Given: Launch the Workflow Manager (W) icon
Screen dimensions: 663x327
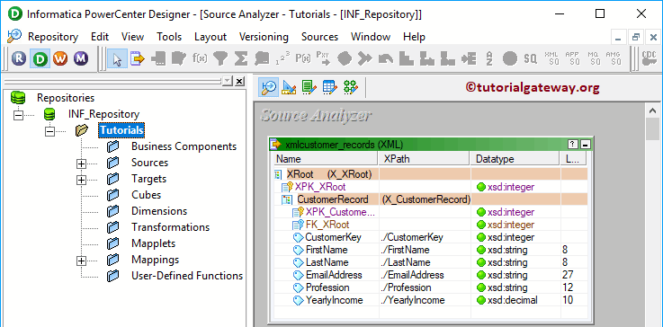Looking at the screenshot, I should (x=60, y=58).
